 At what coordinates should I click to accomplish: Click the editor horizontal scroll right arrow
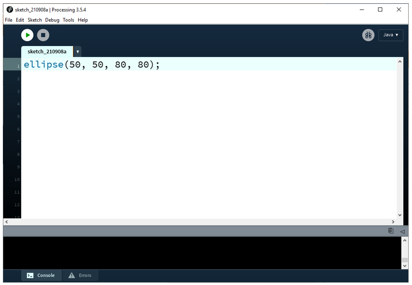tap(393, 222)
